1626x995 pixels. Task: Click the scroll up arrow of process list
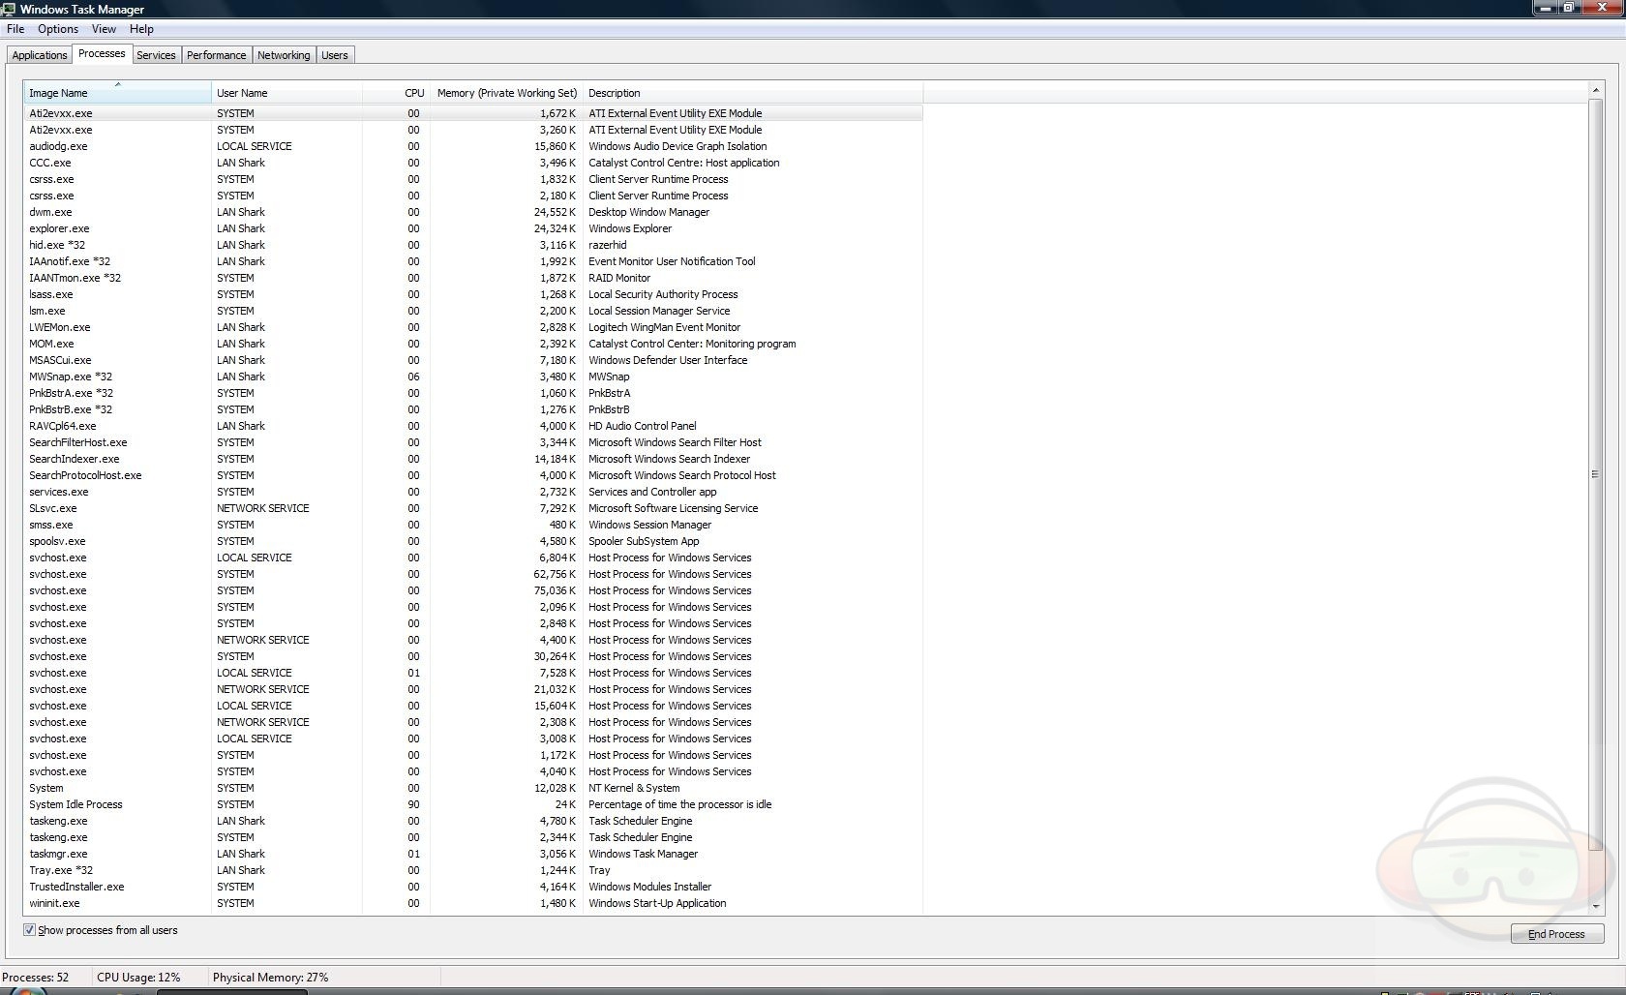coord(1595,91)
